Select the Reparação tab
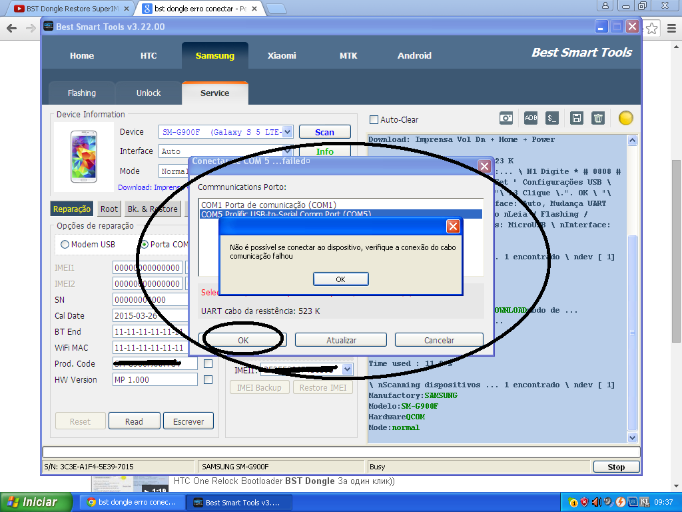The width and height of the screenshot is (682, 512). (x=72, y=209)
